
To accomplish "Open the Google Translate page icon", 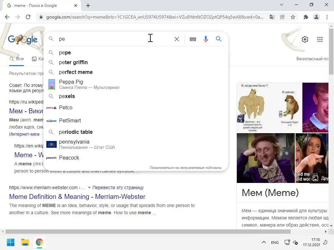I will point(272,17).
